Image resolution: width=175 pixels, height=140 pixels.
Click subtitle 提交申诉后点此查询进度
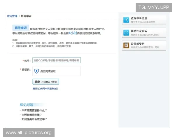click(x=143, y=22)
